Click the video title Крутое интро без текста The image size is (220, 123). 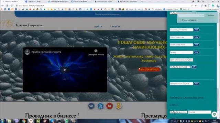pyautogui.click(x=46, y=52)
